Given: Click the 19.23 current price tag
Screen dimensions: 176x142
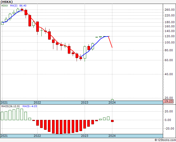Looking at the screenshot, I should tap(168, 101).
